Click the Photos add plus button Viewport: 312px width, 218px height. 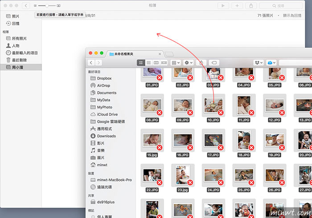(x=237, y=5)
